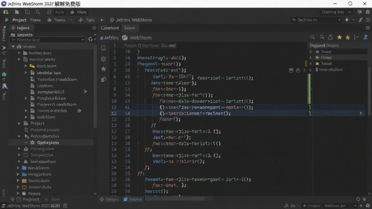Image resolution: width=372 pixels, height=209 pixels.
Task: Click the yellow star icon in the editor toolbar
Action: click(x=340, y=37)
